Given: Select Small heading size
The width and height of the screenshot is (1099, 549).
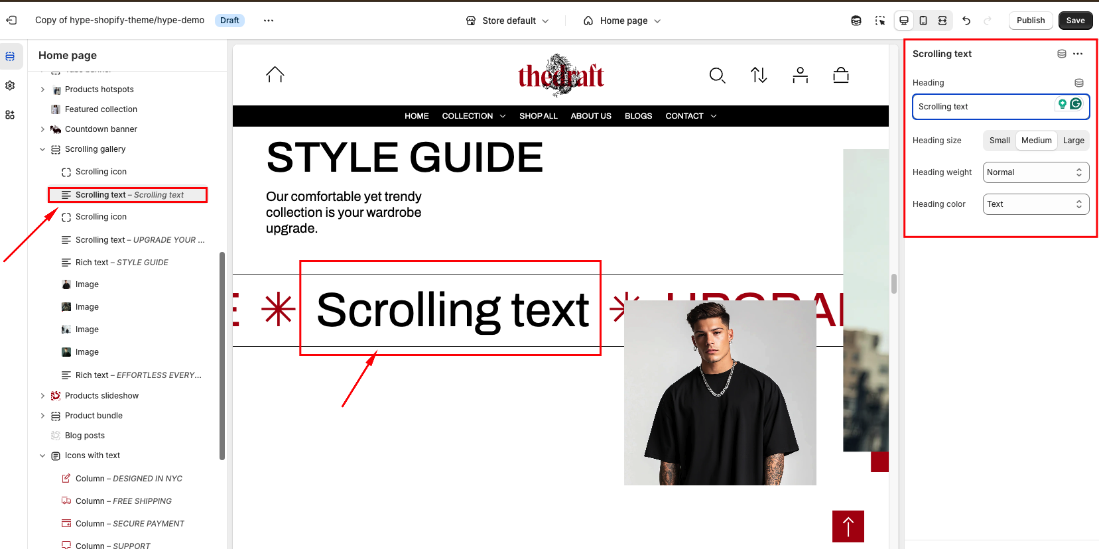Looking at the screenshot, I should (x=1000, y=141).
